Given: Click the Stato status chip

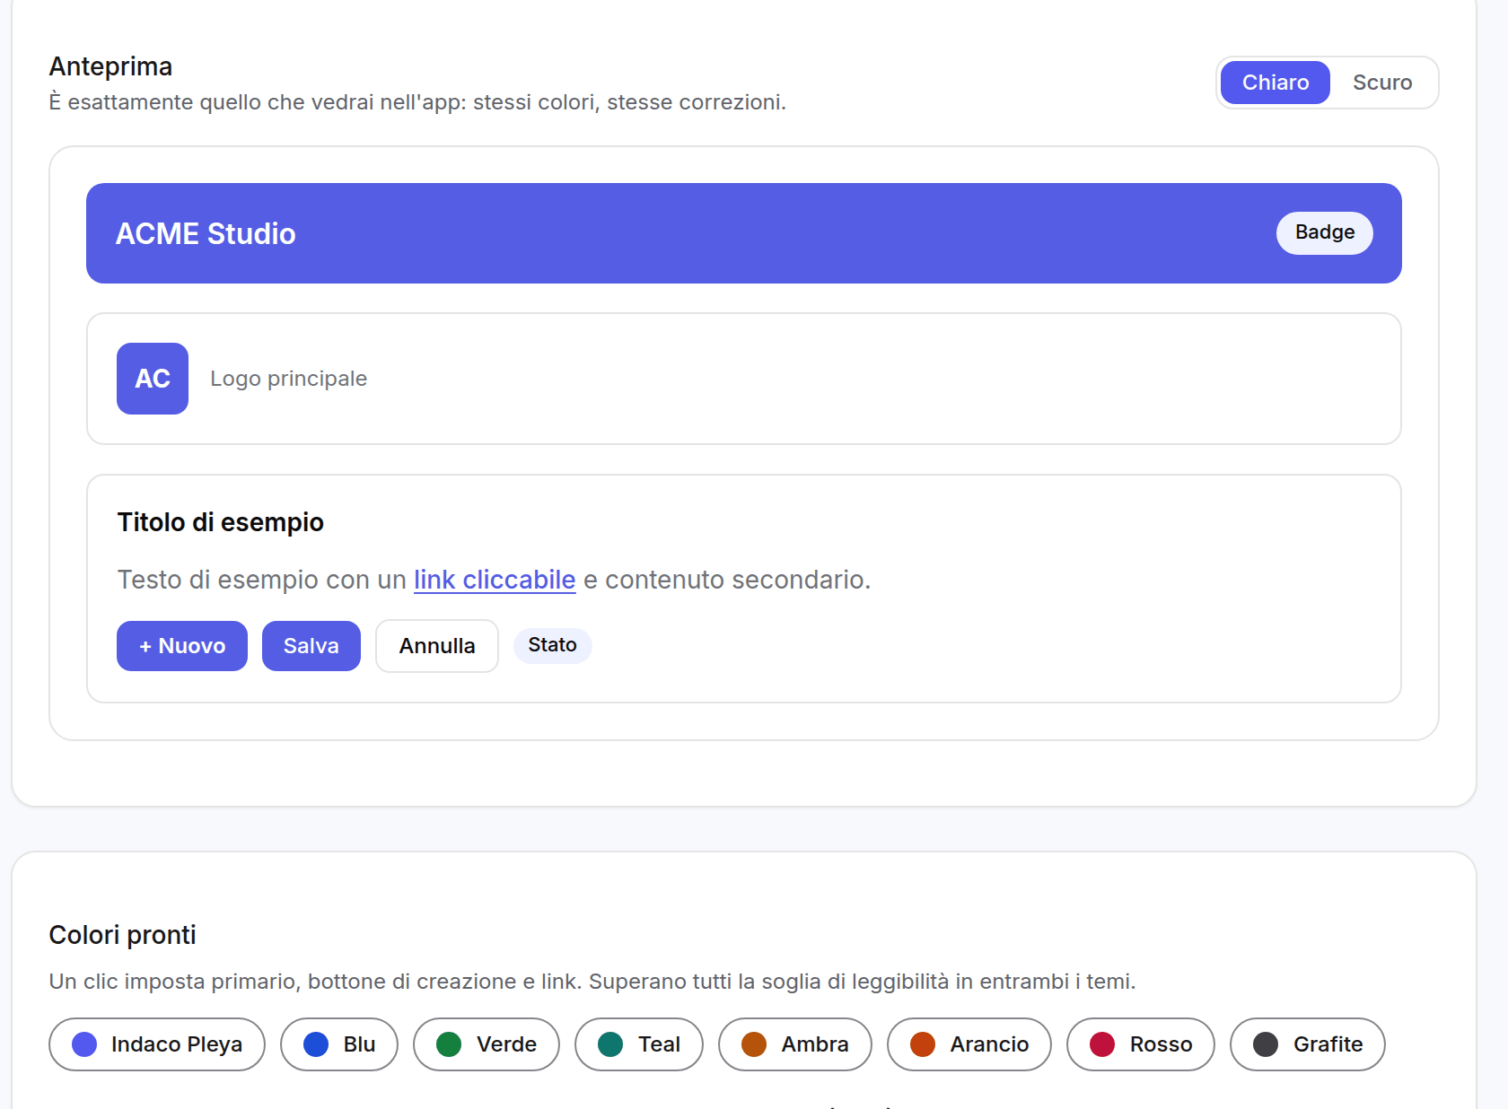Looking at the screenshot, I should point(552,645).
